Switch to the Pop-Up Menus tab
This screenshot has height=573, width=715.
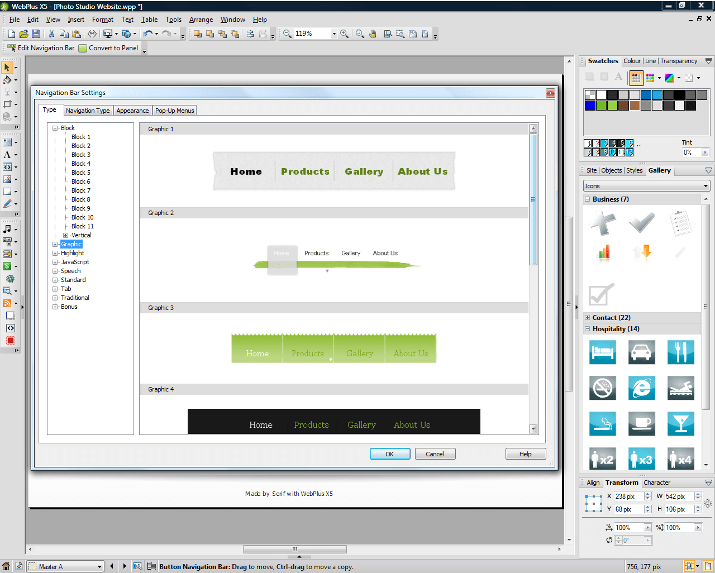pyautogui.click(x=174, y=110)
